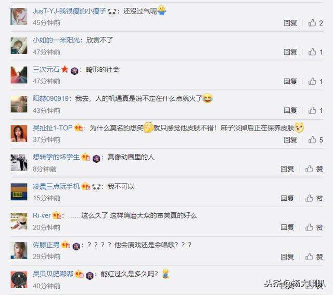The width and height of the screenshot is (333, 295).
Task: Like 凌晨三点玩手机's comment 我不可以
Action: [314, 198]
